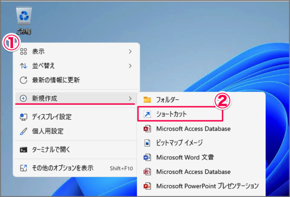Click the second Access Database icon below Word 文書
Screen dimensions: 290x197
tap(147, 172)
